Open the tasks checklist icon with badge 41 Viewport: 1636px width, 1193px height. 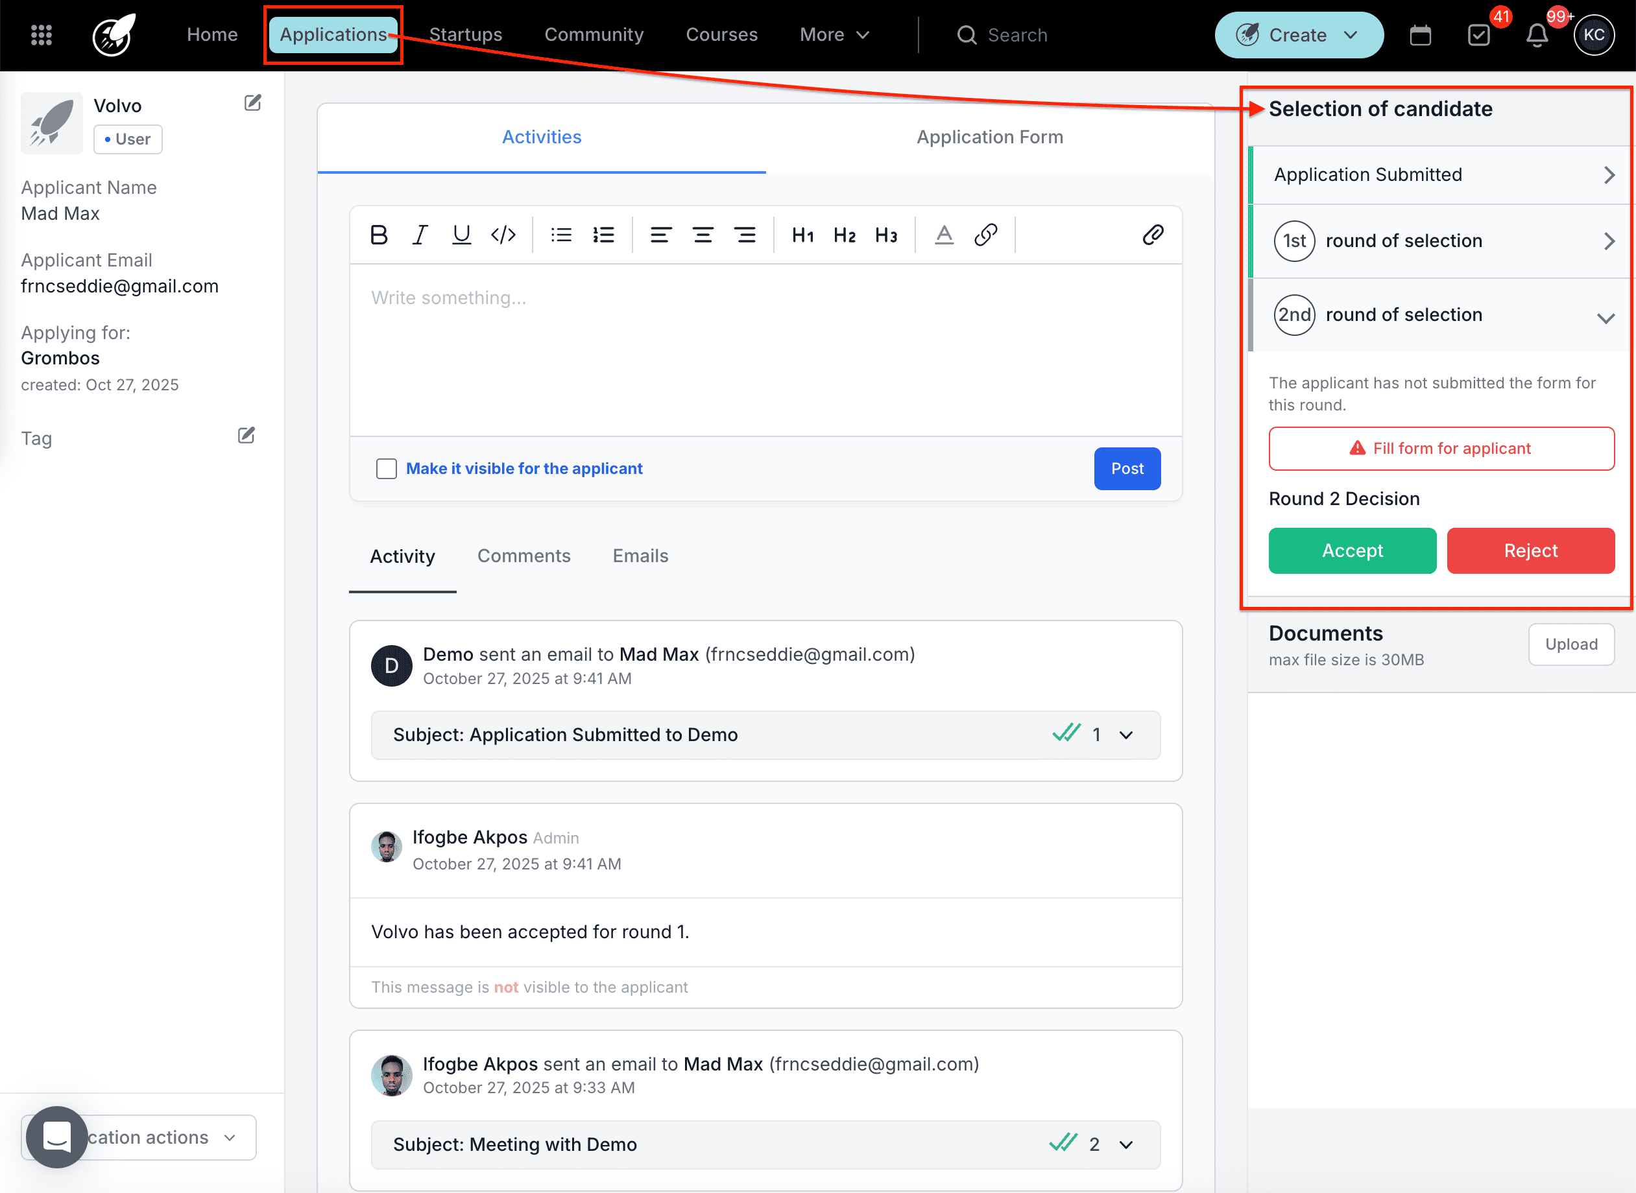1479,34
